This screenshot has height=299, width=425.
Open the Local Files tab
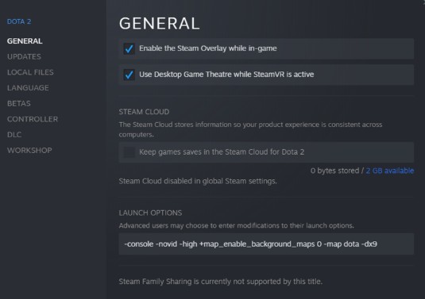(x=30, y=72)
